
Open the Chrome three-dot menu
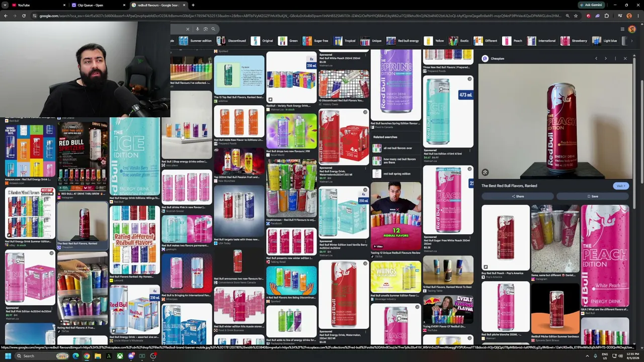pyautogui.click(x=638, y=16)
